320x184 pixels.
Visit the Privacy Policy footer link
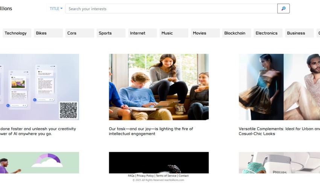pyautogui.click(x=145, y=176)
